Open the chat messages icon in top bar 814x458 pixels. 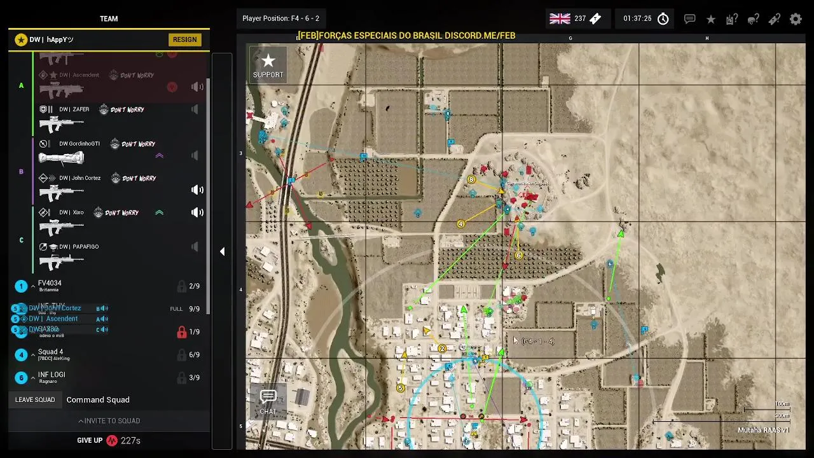pyautogui.click(x=689, y=19)
